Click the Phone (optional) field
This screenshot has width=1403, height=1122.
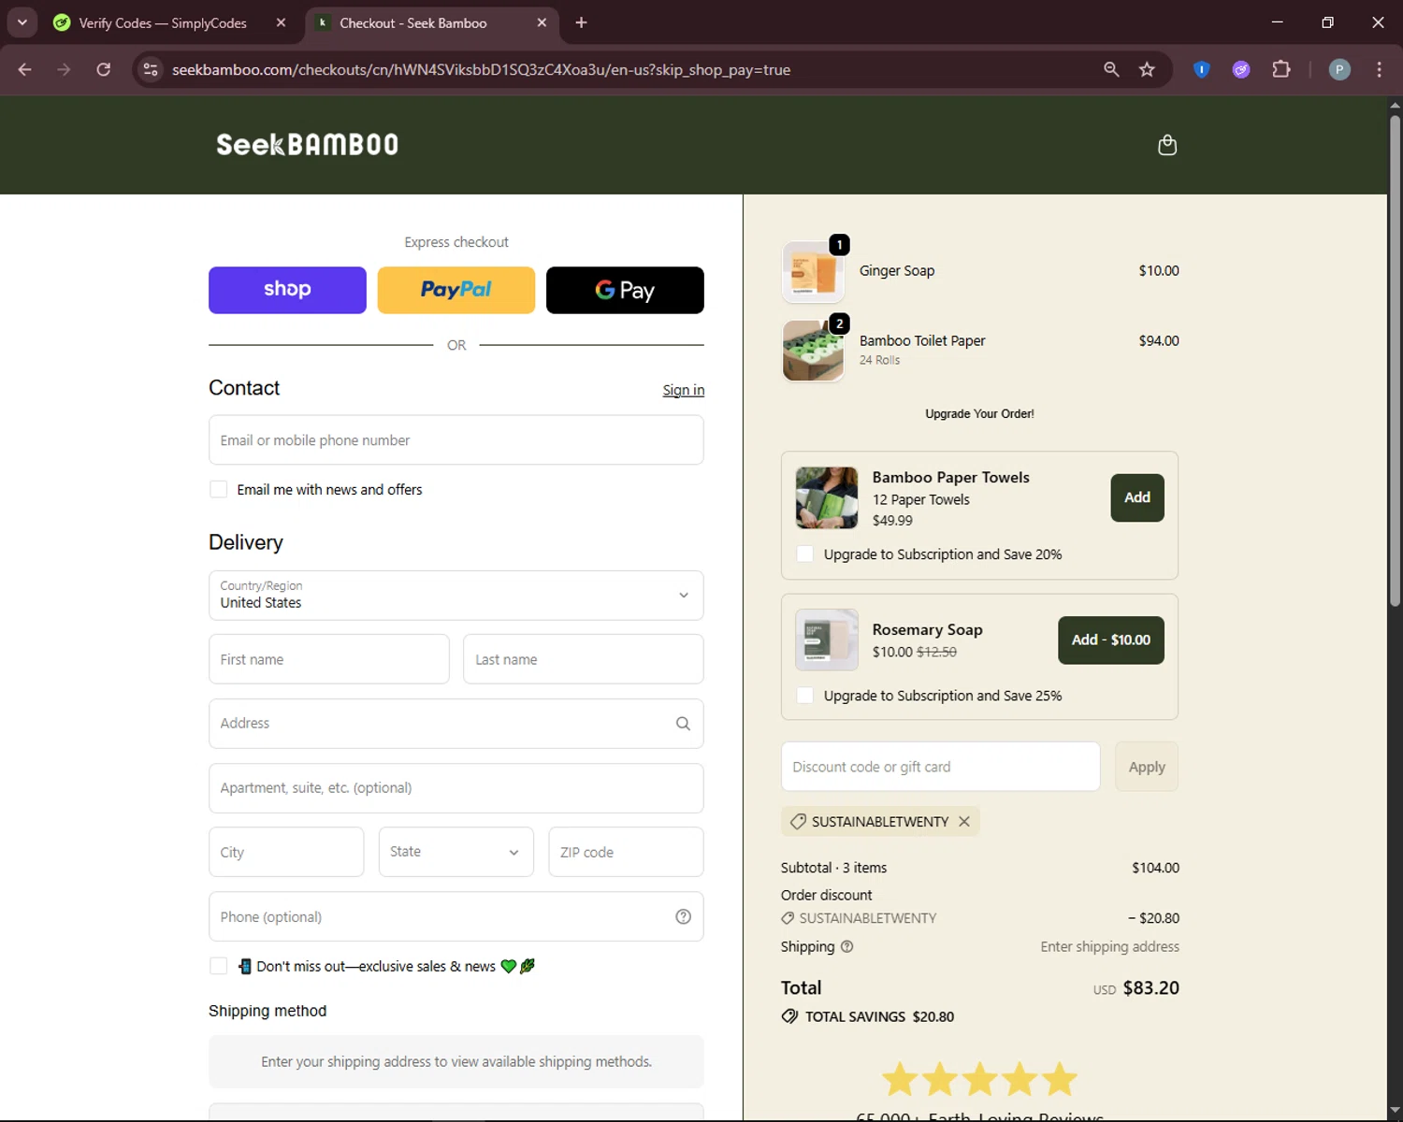(x=456, y=916)
